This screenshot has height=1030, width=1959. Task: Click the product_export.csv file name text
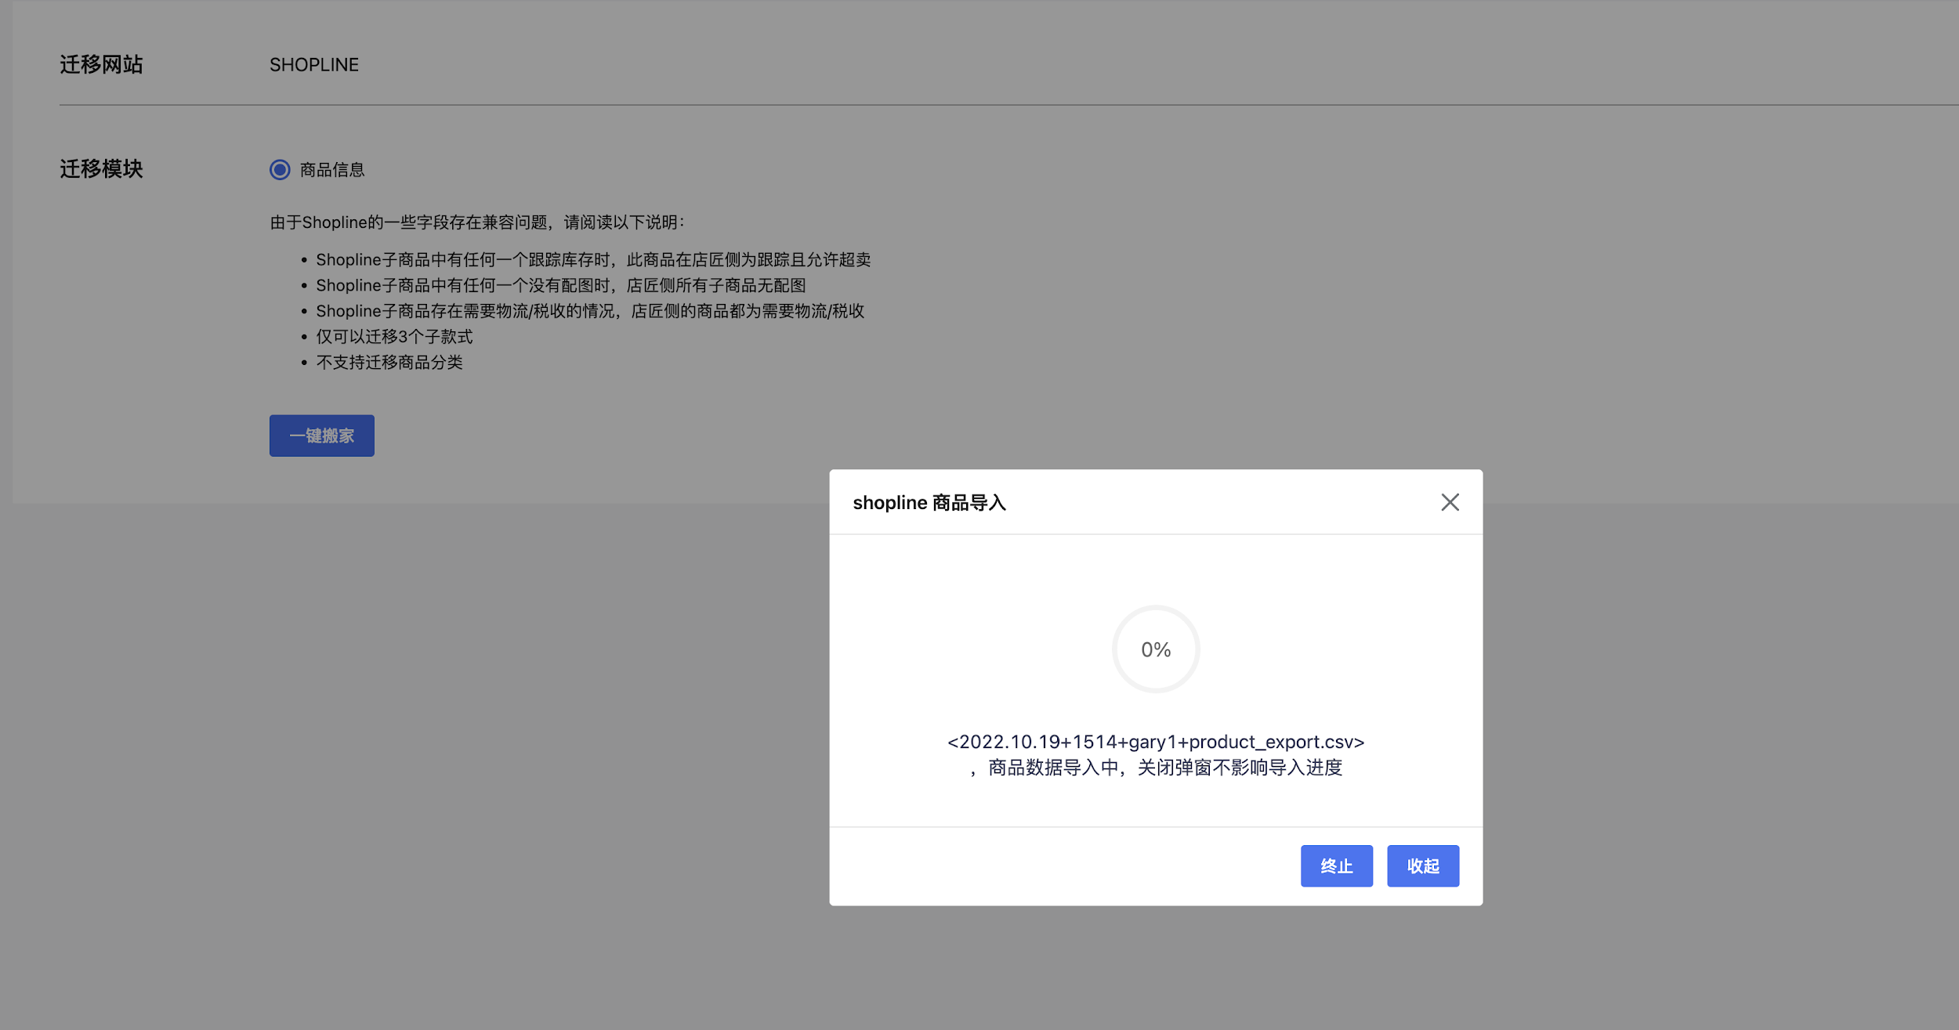(1156, 742)
